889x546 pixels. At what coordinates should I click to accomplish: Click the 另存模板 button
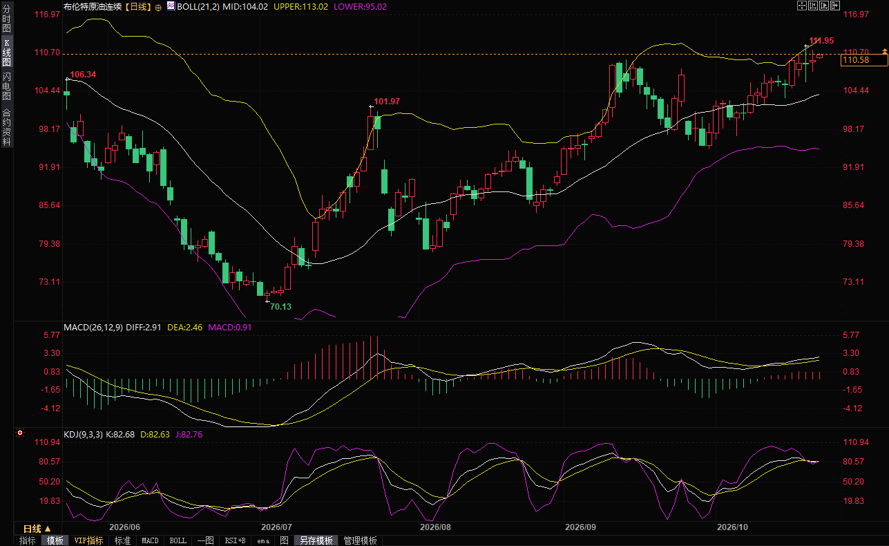click(316, 540)
